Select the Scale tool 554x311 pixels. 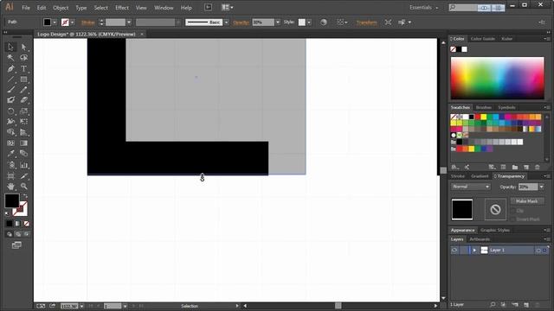(23, 111)
